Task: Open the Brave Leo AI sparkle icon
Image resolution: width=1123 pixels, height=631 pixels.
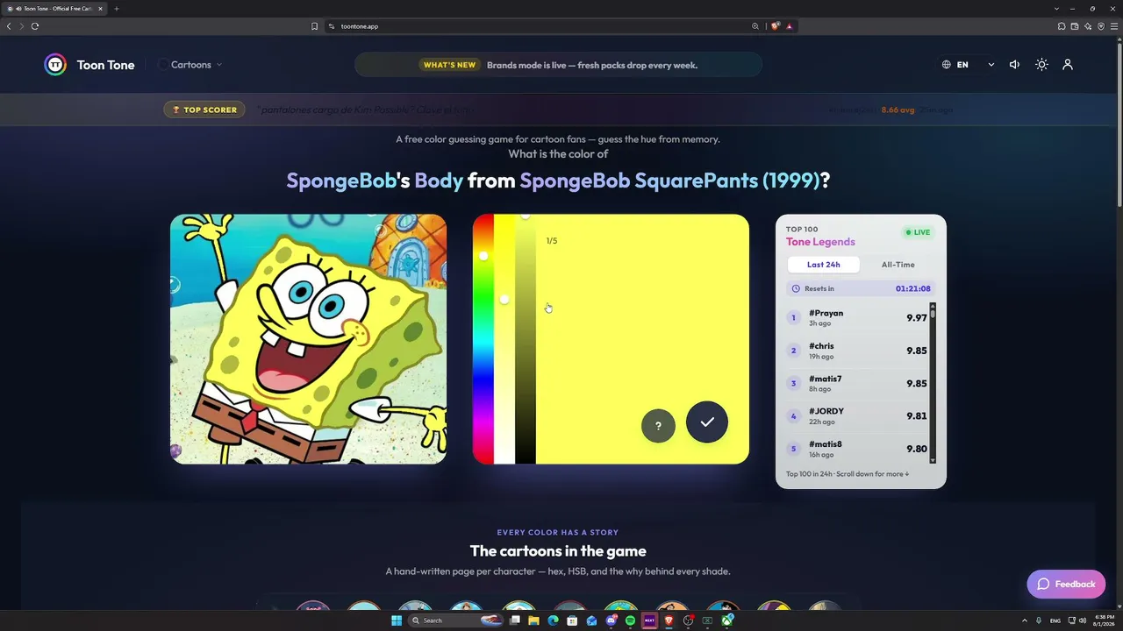Action: [1088, 26]
